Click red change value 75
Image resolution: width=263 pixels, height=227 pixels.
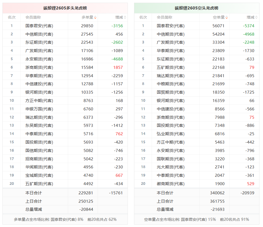click(252, 117)
